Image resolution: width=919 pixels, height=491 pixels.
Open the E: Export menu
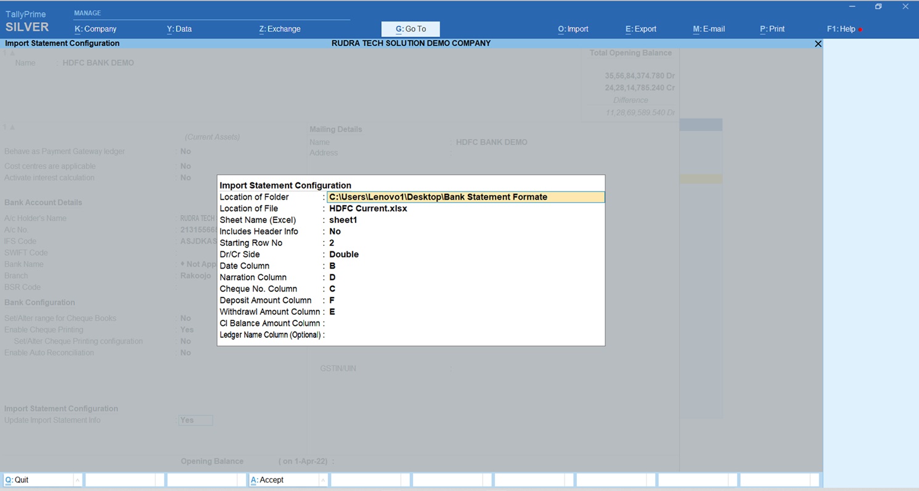(x=641, y=29)
